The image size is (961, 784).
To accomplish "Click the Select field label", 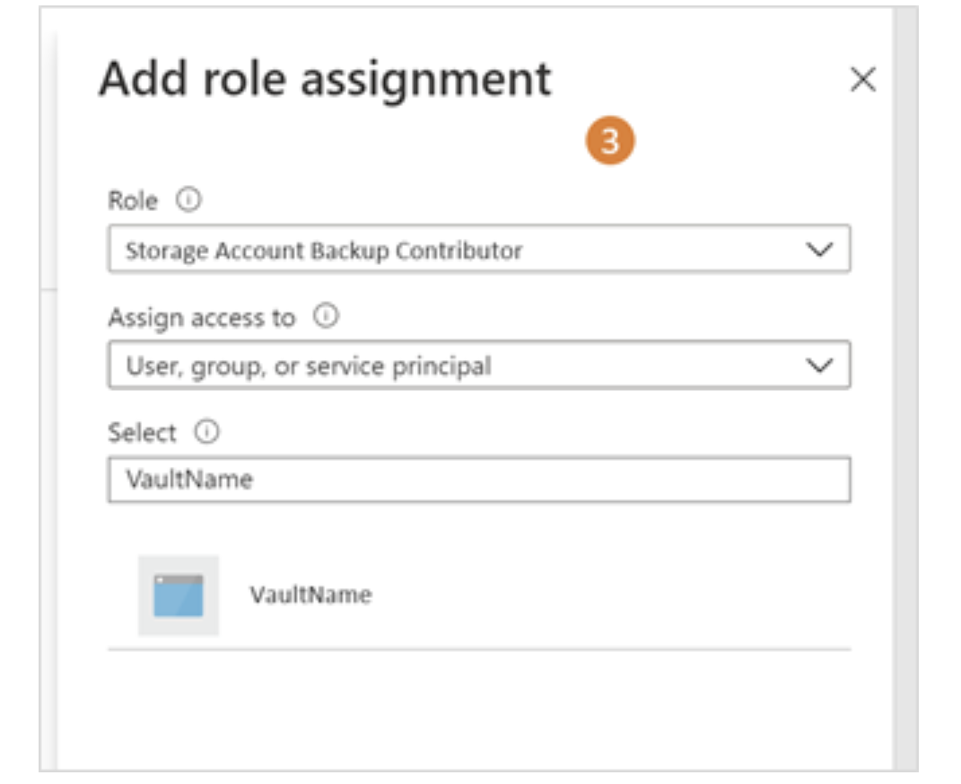I will pyautogui.click(x=142, y=433).
